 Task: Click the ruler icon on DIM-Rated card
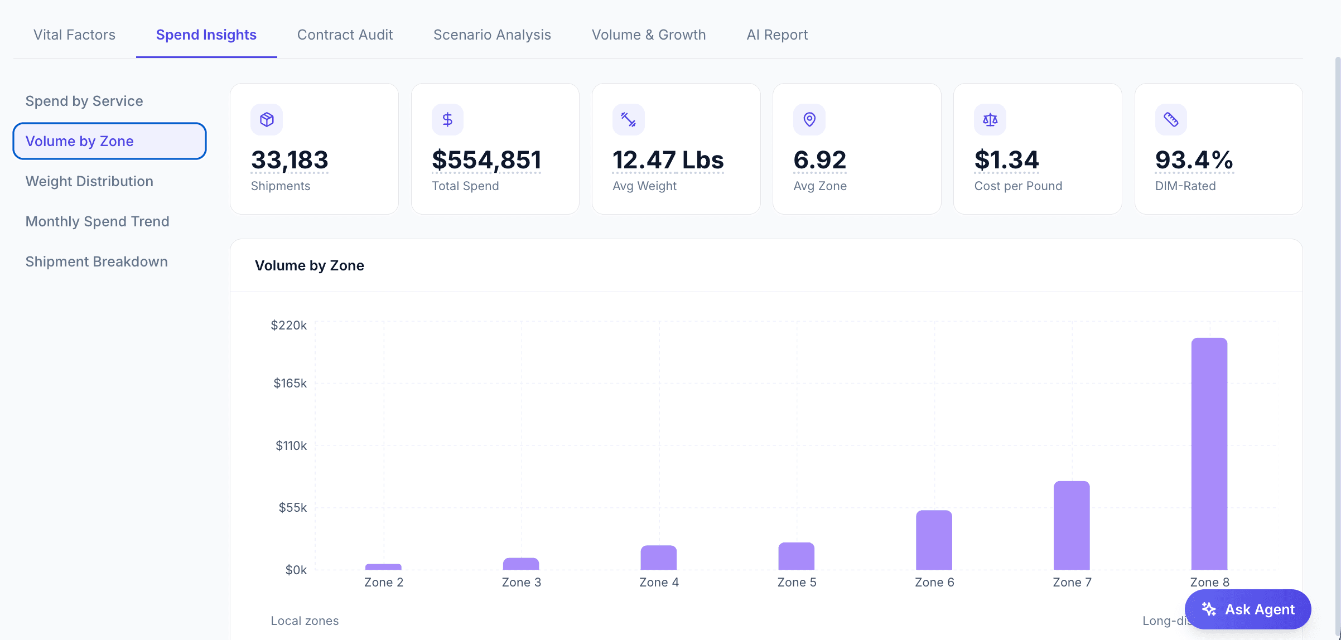(1171, 119)
